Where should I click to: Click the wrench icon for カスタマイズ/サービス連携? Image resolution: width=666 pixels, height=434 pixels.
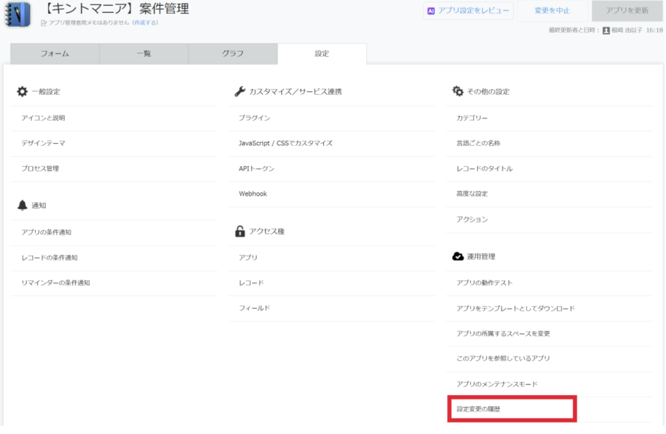tap(240, 91)
